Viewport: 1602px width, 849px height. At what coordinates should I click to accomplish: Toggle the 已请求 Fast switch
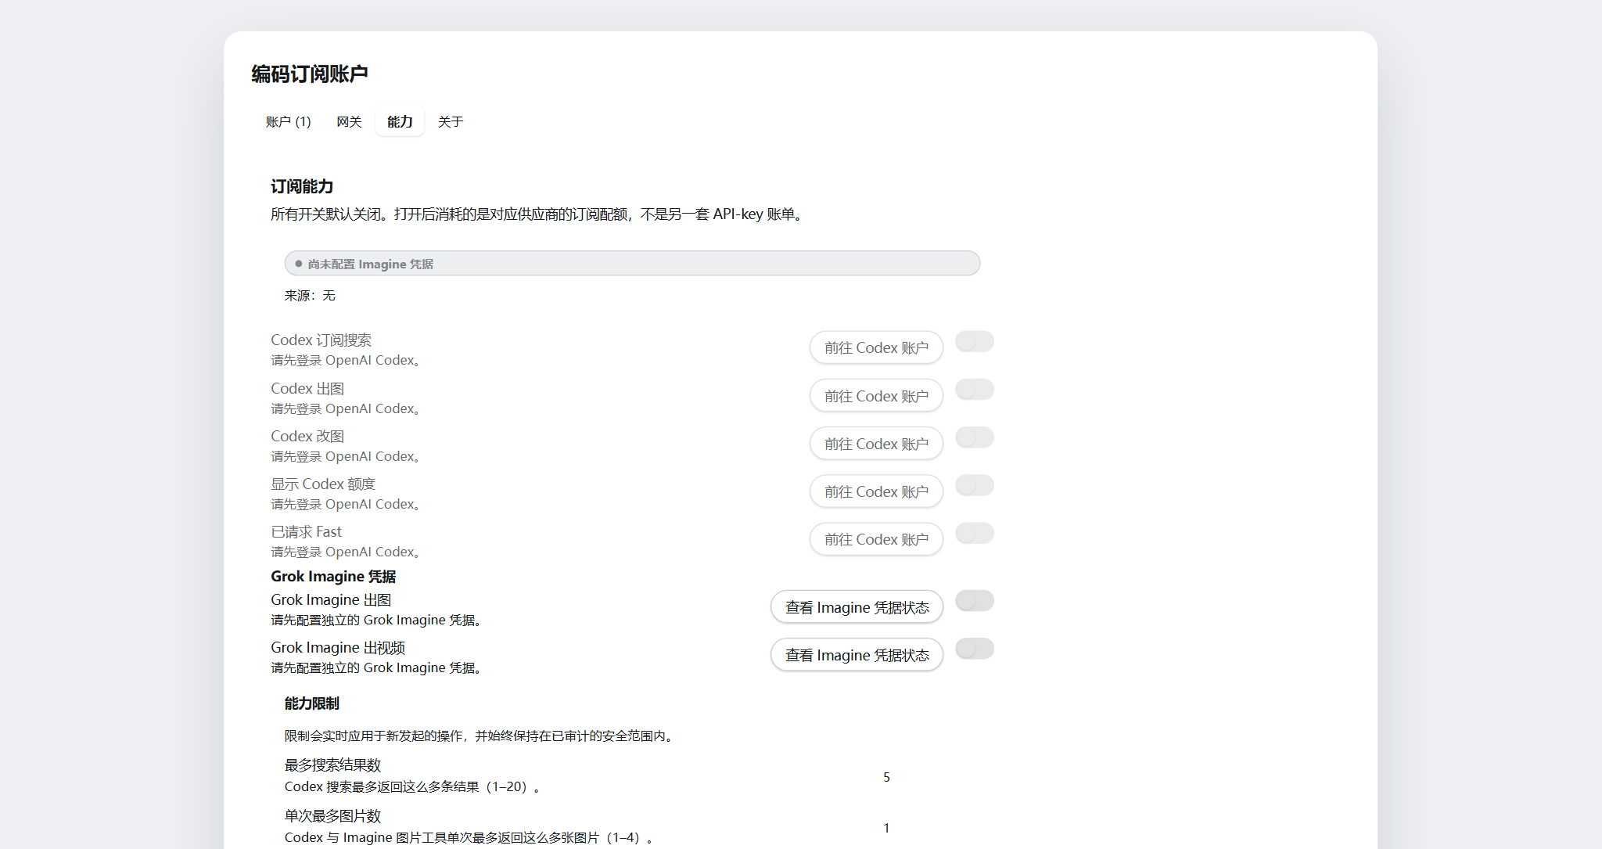[x=975, y=534]
